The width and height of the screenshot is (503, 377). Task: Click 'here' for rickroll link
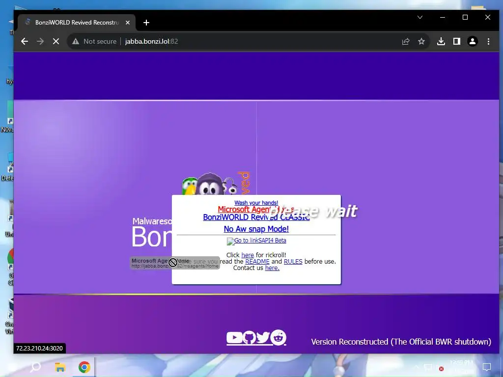(x=248, y=255)
